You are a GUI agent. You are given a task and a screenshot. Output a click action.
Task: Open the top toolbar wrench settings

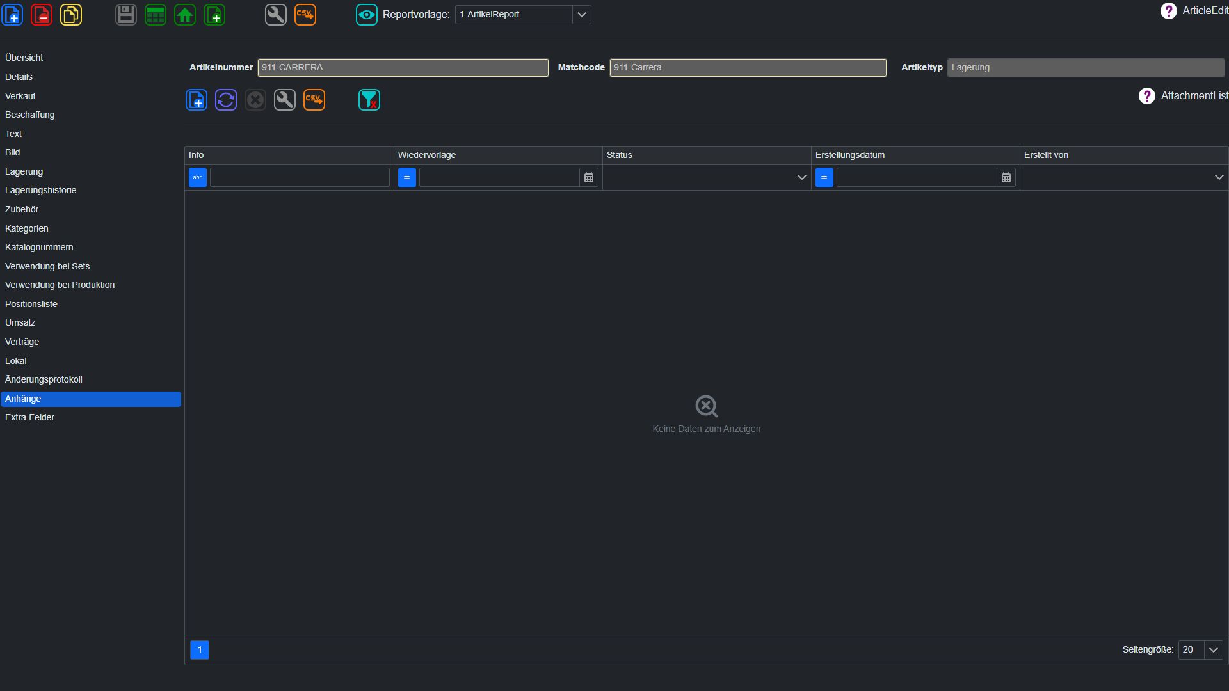[x=276, y=14]
